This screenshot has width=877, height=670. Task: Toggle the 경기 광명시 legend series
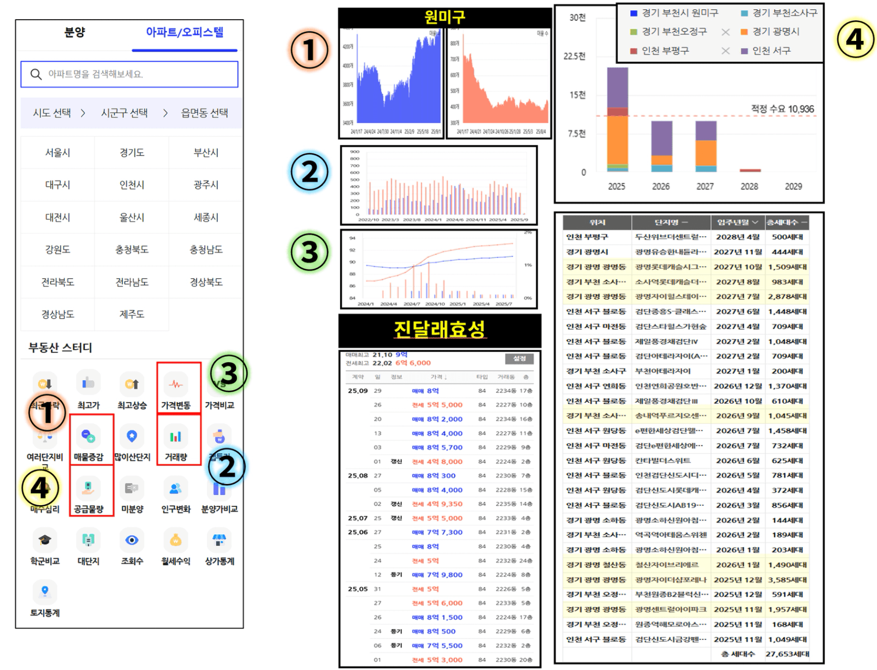[770, 32]
